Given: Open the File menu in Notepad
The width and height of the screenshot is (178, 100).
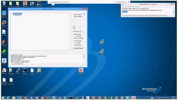Looking at the screenshot, I should [x=123, y=7].
